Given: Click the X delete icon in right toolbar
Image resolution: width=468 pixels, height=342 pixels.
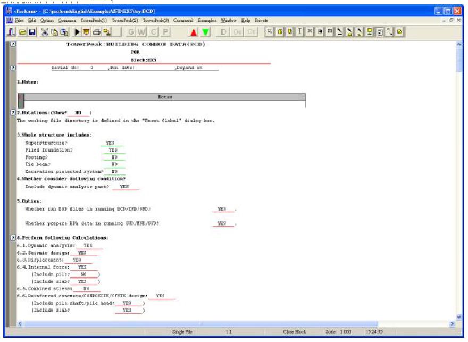Looking at the screenshot, I should coord(310,31).
